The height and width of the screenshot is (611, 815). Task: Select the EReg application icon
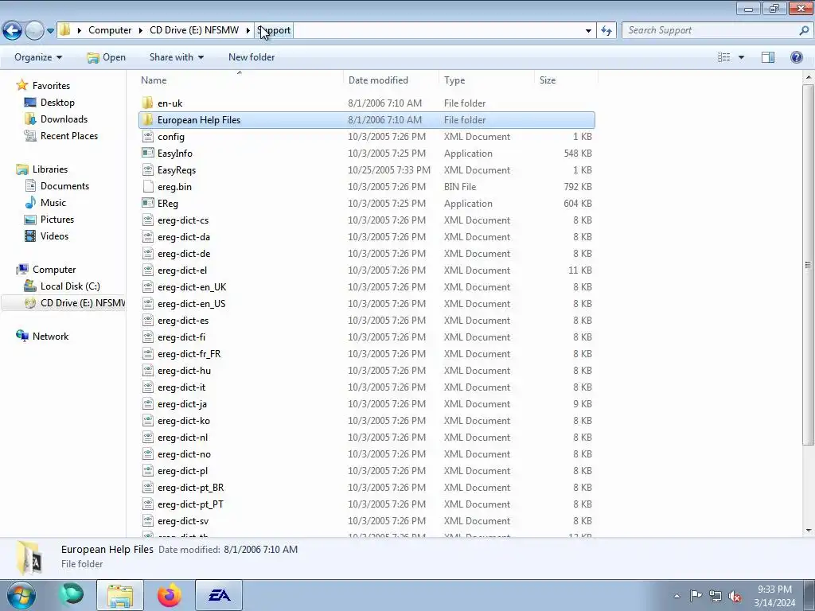[147, 203]
